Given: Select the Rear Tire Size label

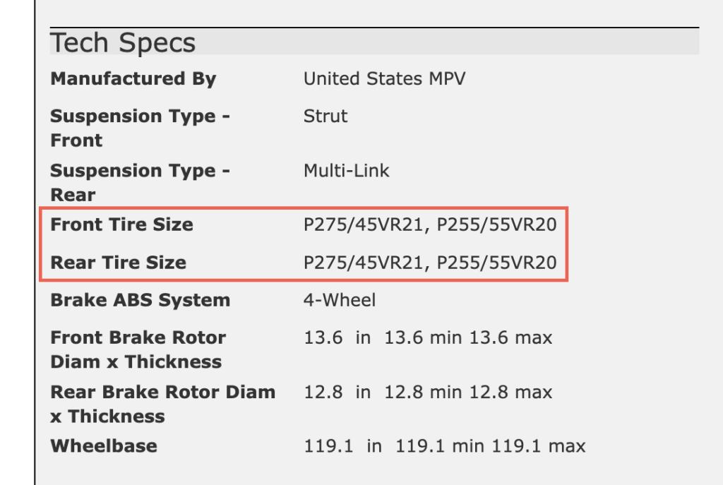Looking at the screenshot, I should click(x=119, y=263).
